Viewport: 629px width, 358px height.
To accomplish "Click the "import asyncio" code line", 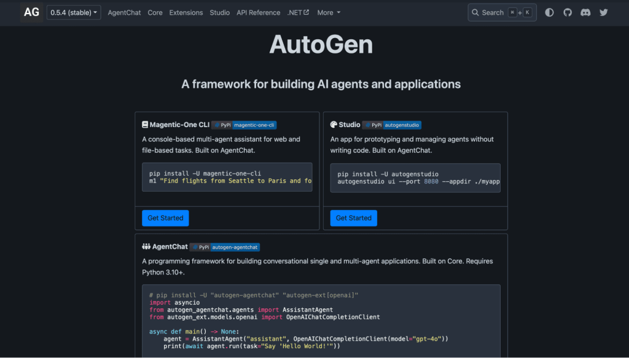I will click(x=174, y=303).
